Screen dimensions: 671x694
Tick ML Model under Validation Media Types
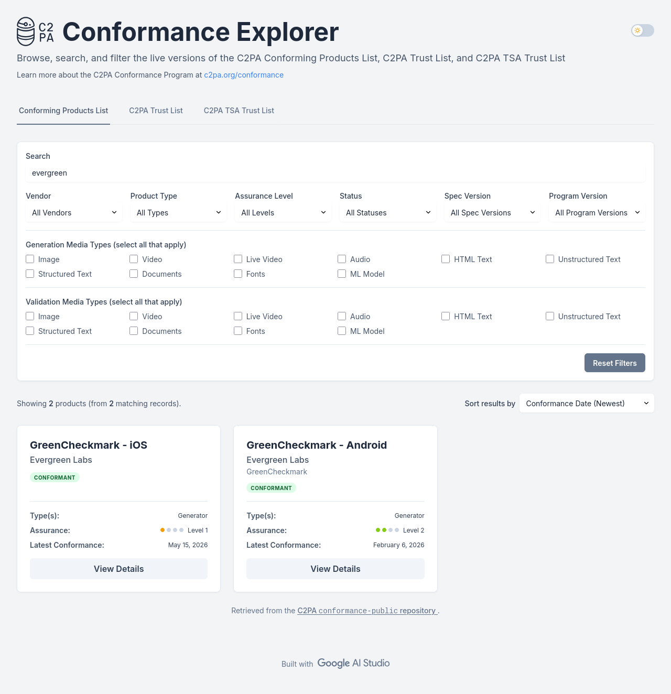(x=342, y=331)
